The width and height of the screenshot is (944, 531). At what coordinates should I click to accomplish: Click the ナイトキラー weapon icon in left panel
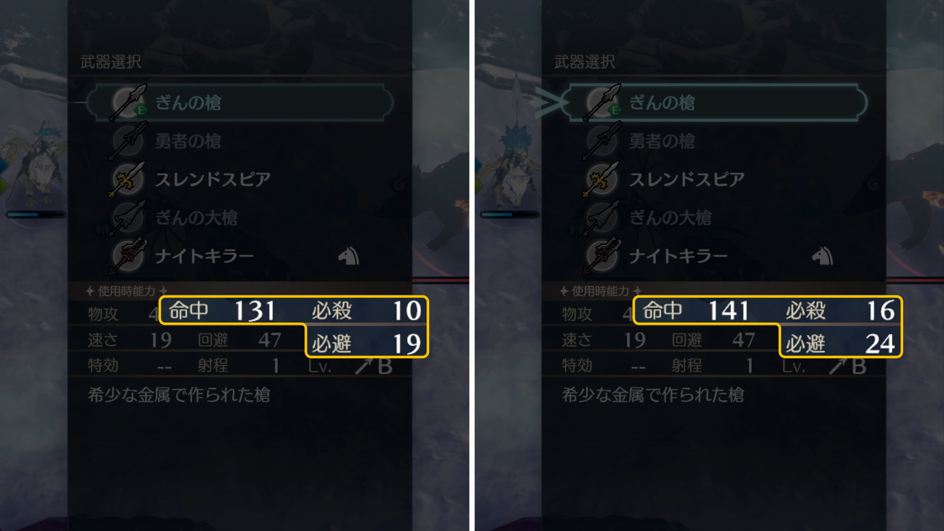pos(128,256)
